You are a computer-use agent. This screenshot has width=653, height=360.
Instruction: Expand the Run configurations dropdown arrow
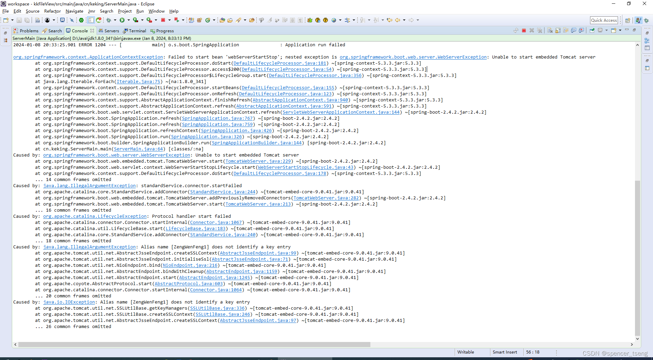(x=129, y=20)
